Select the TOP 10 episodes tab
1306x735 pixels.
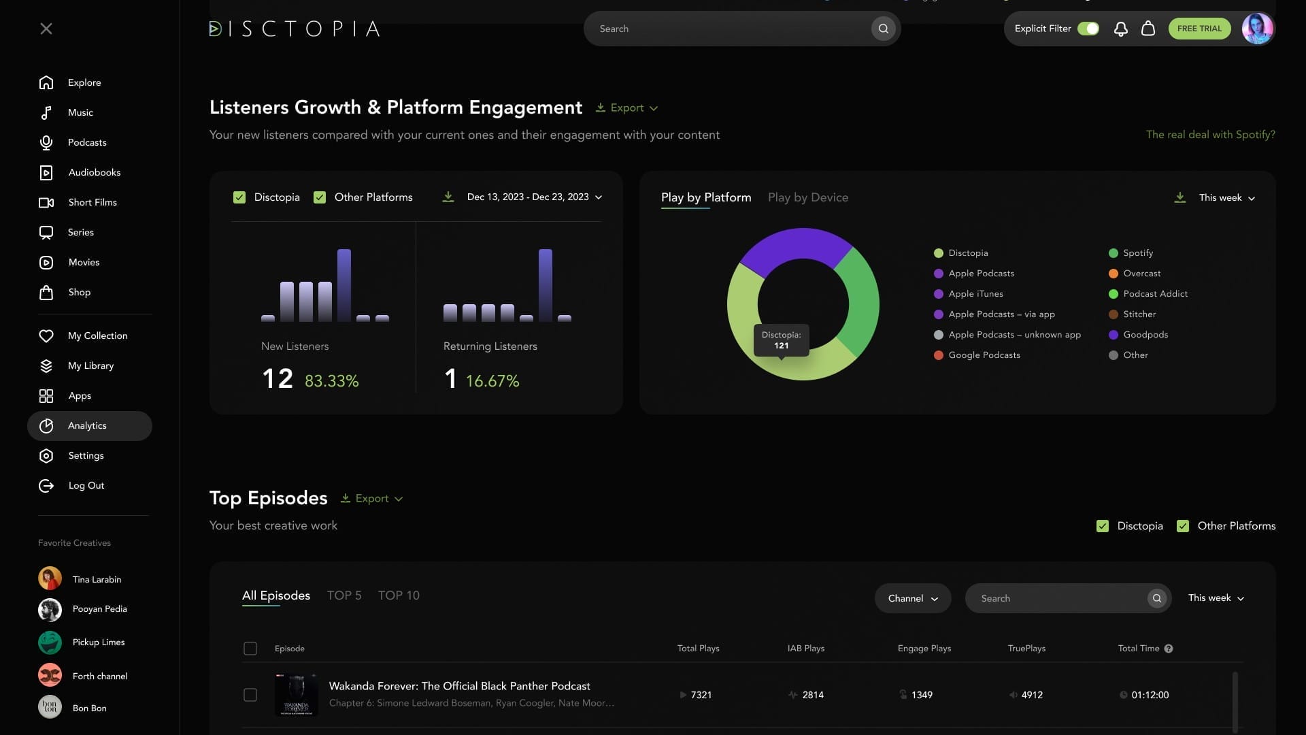[399, 595]
